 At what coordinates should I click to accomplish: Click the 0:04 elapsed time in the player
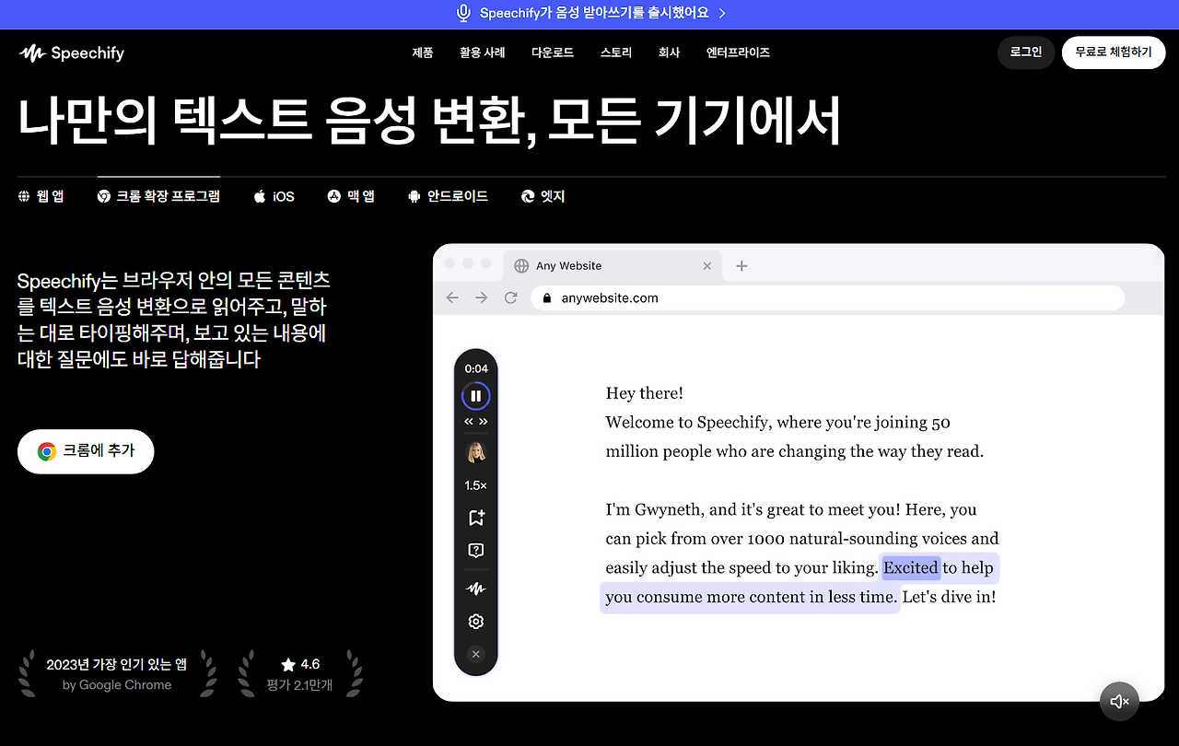(x=476, y=368)
